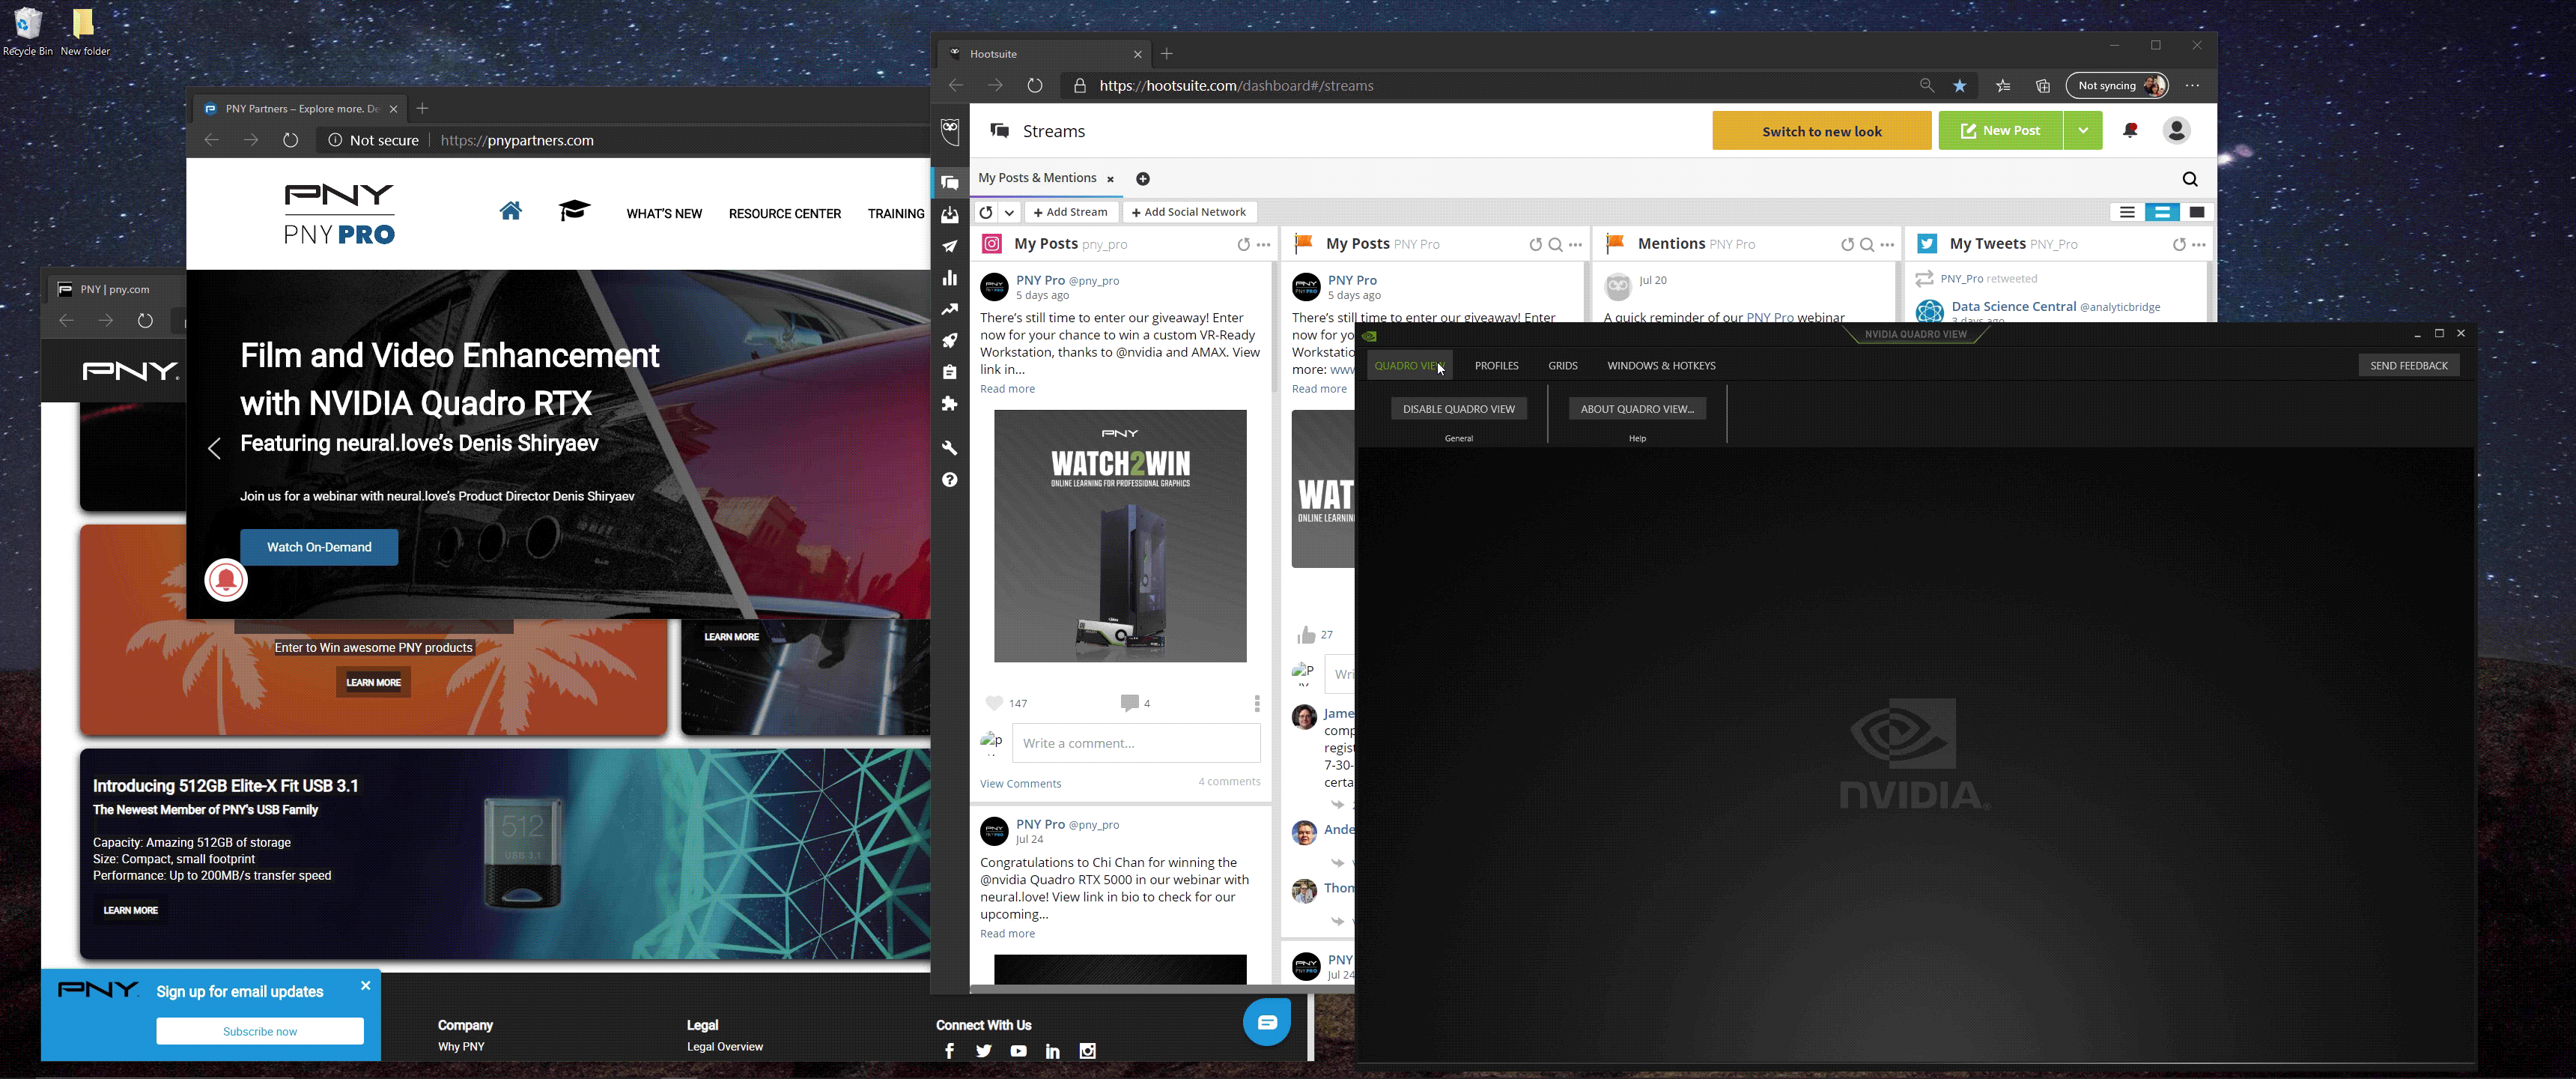This screenshot has height=1079, width=2576.
Task: Open Hootsuite notifications bell
Action: tap(2130, 130)
